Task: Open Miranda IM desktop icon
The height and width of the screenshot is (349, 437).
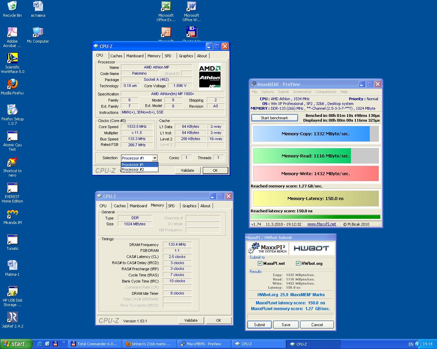Action: pos(12,216)
